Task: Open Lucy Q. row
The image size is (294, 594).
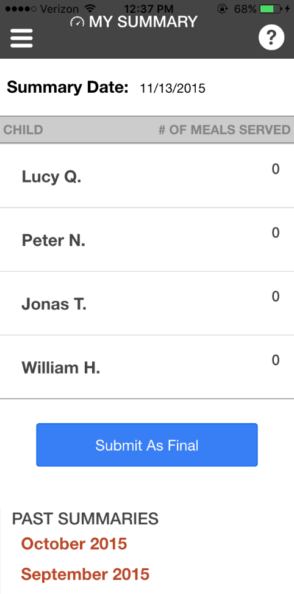Action: (x=147, y=176)
